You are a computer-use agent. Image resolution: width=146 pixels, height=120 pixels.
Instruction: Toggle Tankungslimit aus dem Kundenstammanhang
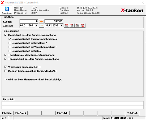tap(6, 59)
